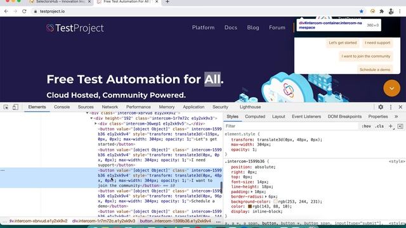Click the Schedule a demo chat button

tap(375, 70)
